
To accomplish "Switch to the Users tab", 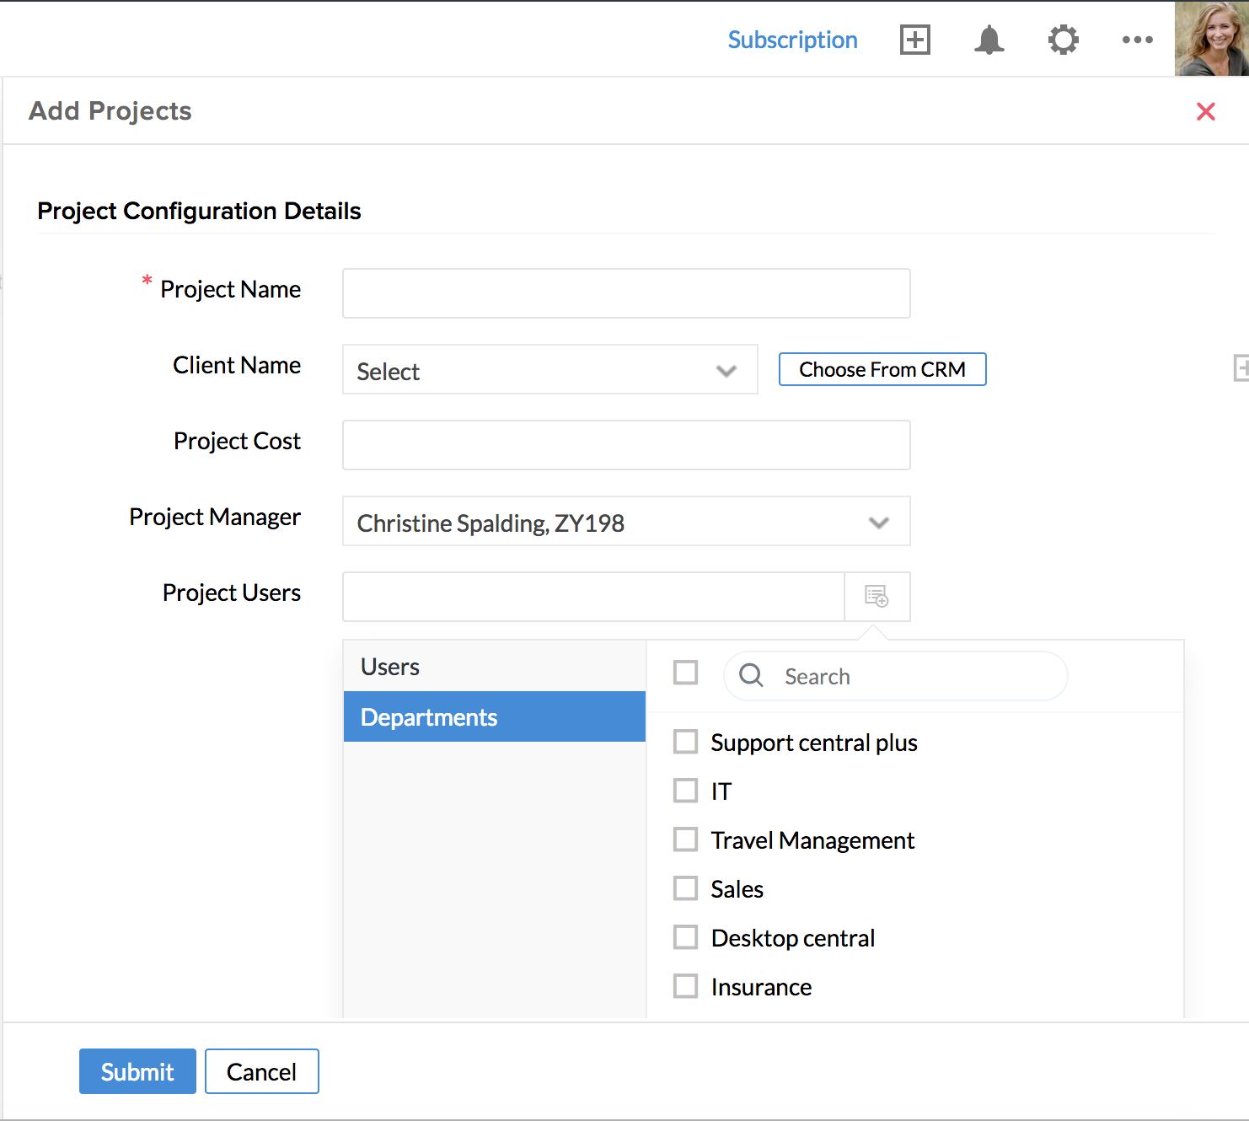I will [x=494, y=667].
